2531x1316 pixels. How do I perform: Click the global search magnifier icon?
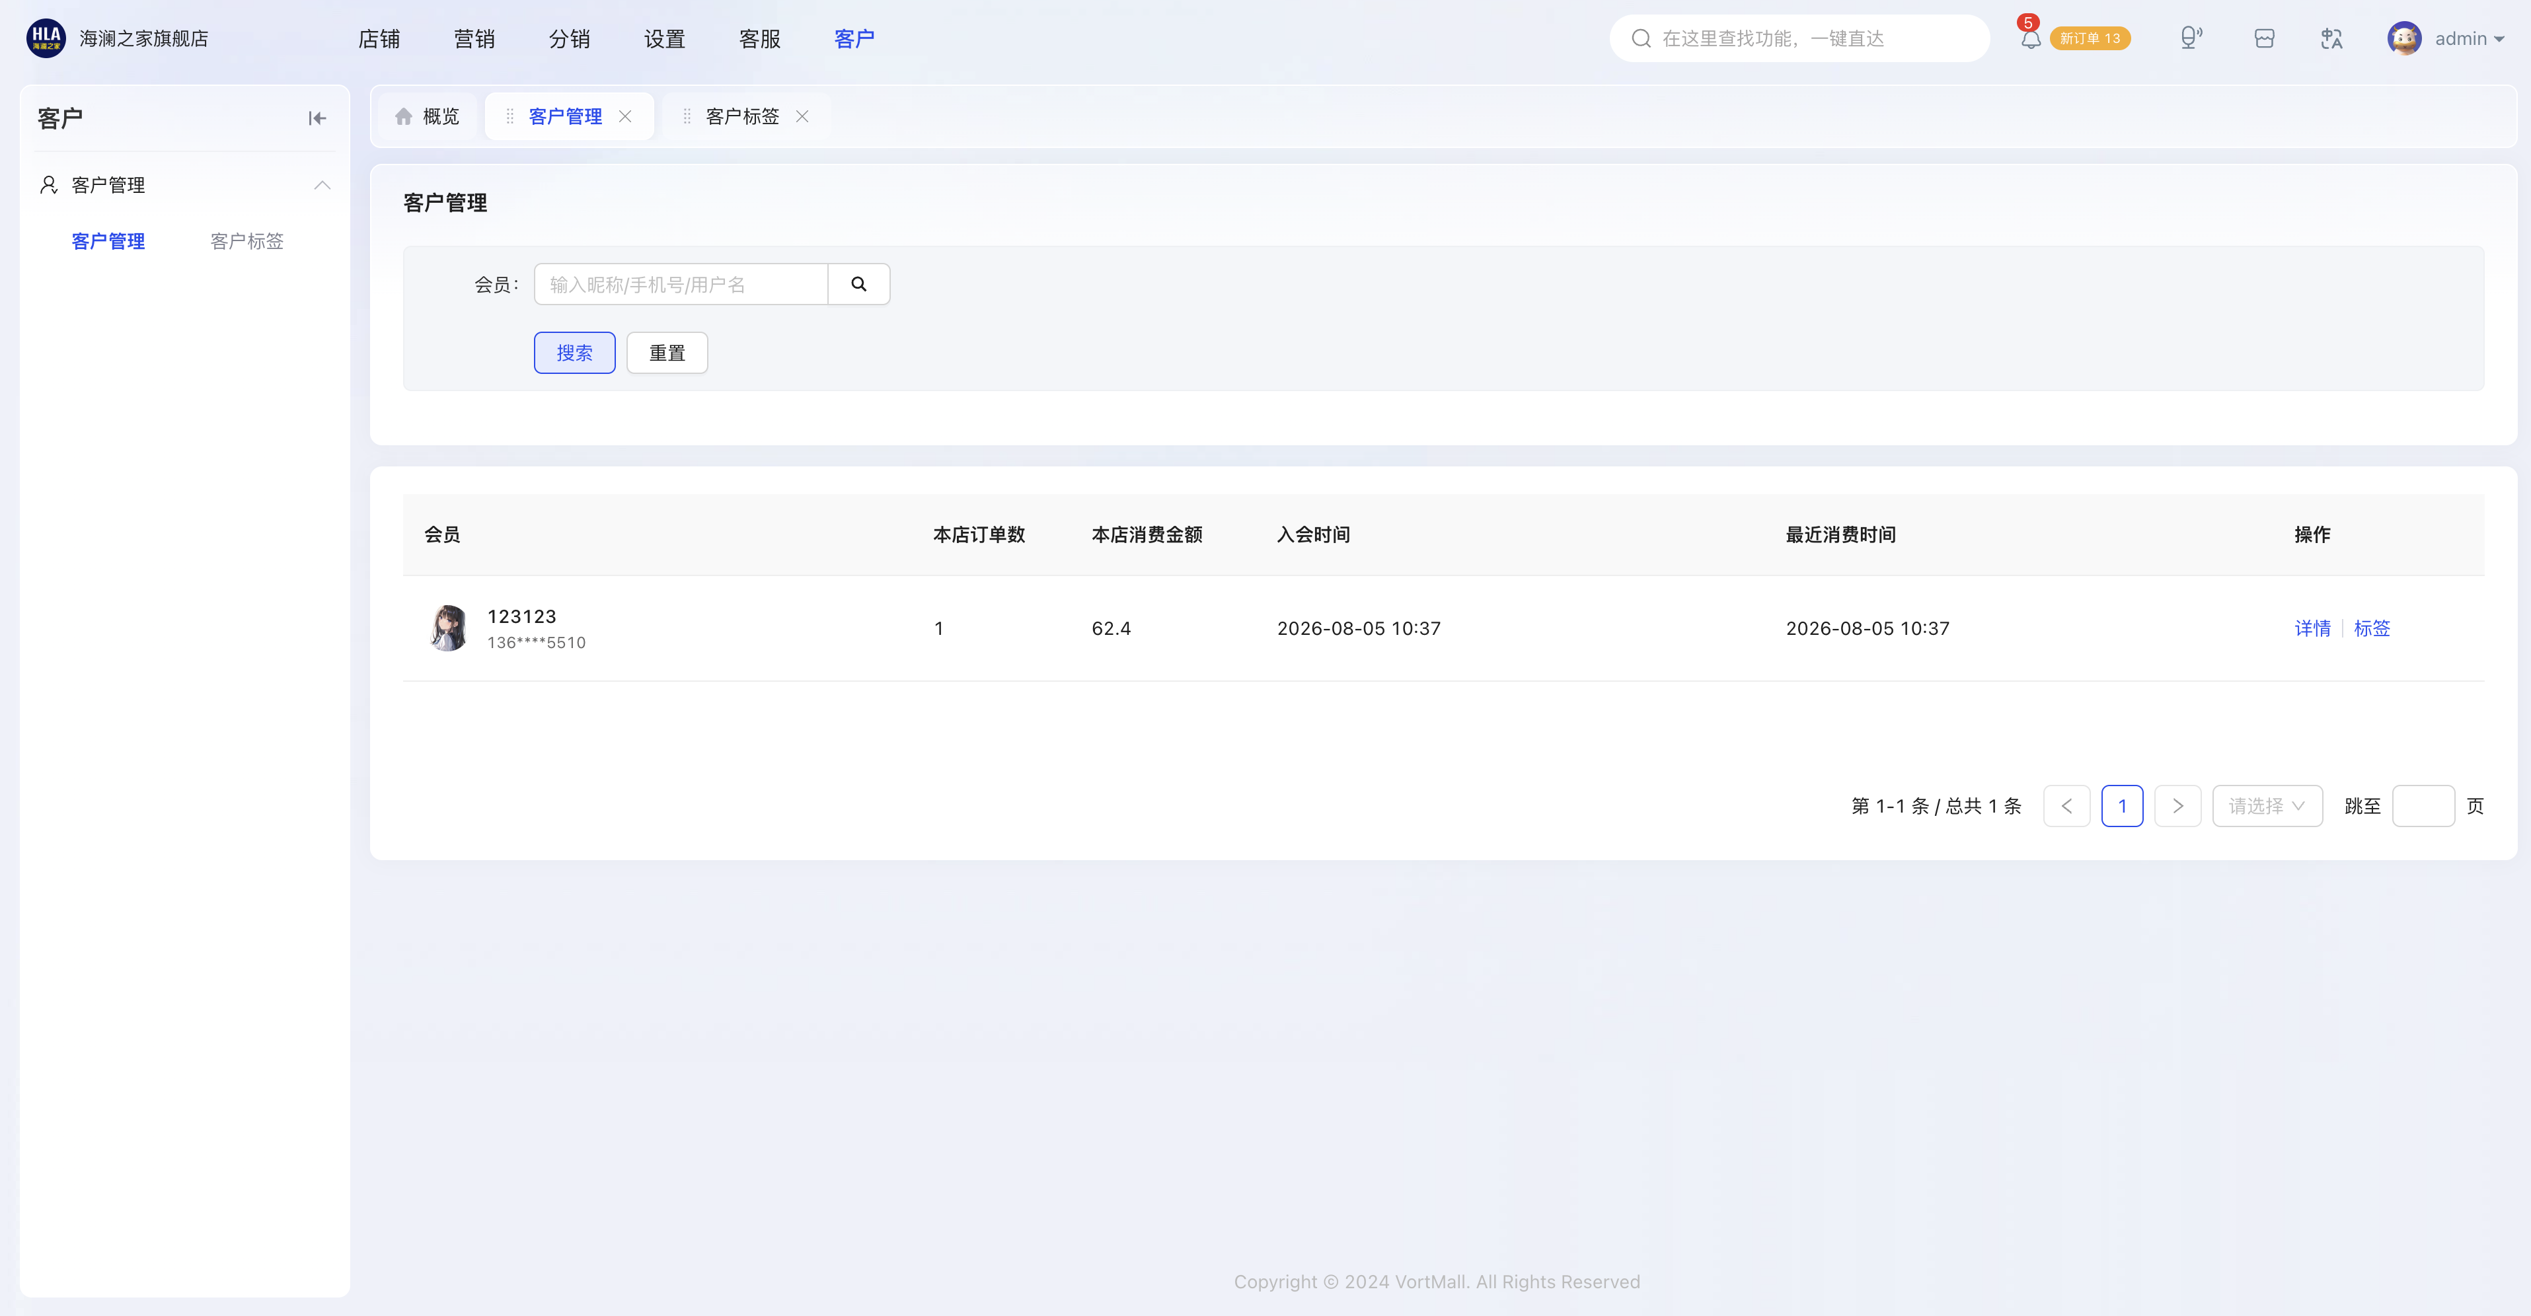1641,38
